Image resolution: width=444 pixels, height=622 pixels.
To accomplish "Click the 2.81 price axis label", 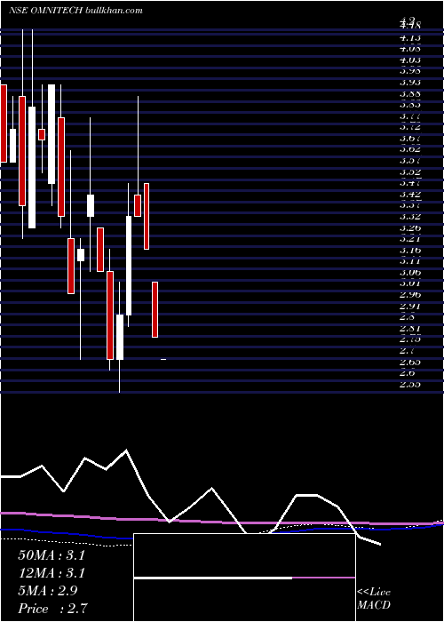I will point(410,329).
